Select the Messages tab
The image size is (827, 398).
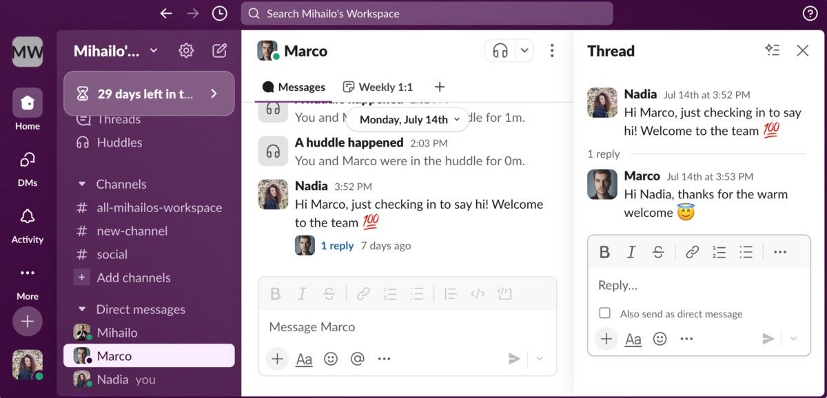pos(294,87)
